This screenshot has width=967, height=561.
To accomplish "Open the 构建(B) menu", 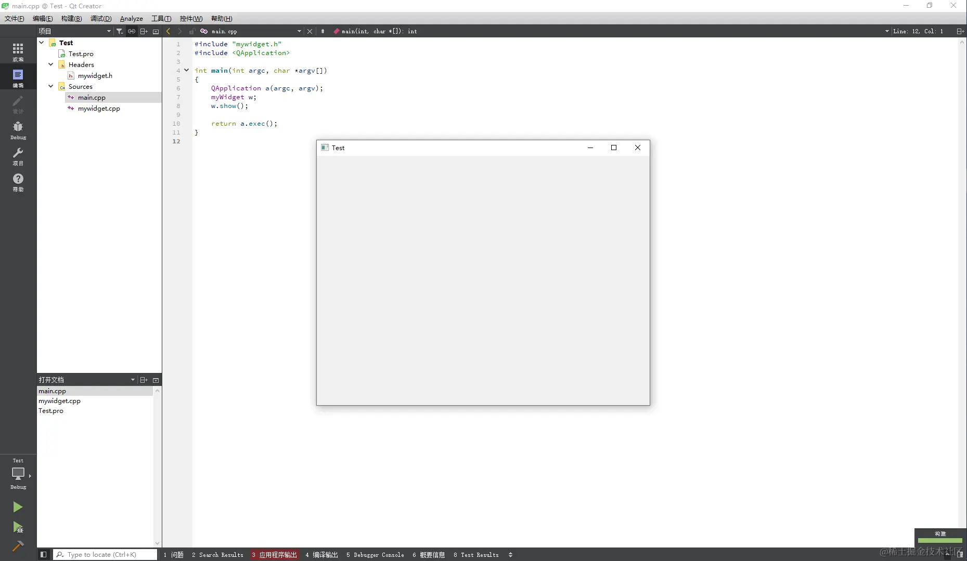I will tap(71, 19).
